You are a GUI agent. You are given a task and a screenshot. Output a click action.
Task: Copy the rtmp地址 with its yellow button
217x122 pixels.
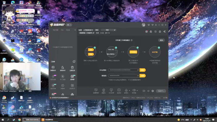click(x=143, y=70)
